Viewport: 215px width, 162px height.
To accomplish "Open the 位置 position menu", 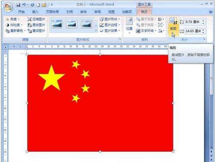I will tap(129, 25).
